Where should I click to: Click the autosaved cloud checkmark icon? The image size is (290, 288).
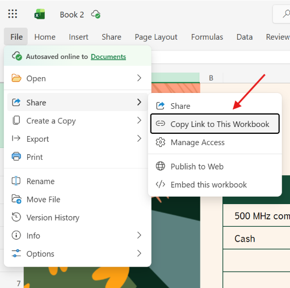[x=17, y=56]
